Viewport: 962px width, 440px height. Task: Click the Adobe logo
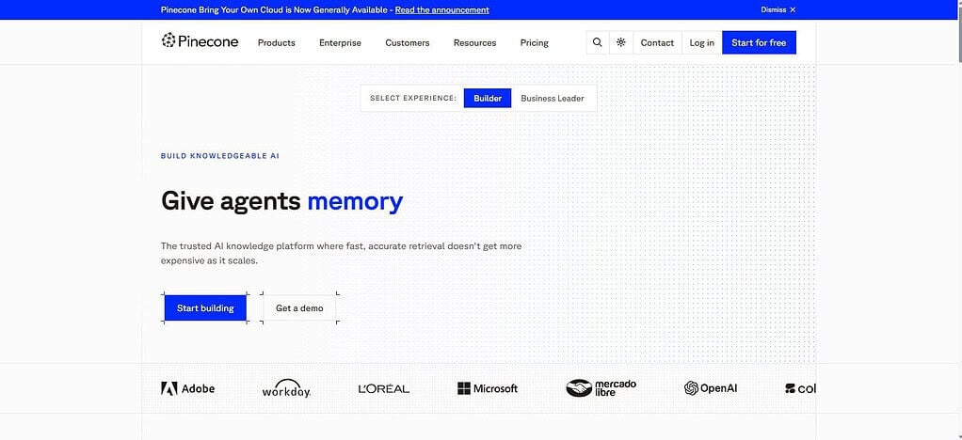[x=187, y=388]
